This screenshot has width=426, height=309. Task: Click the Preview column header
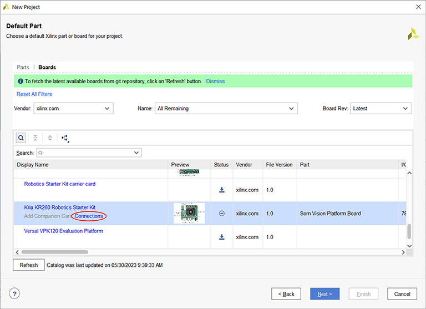coord(189,165)
